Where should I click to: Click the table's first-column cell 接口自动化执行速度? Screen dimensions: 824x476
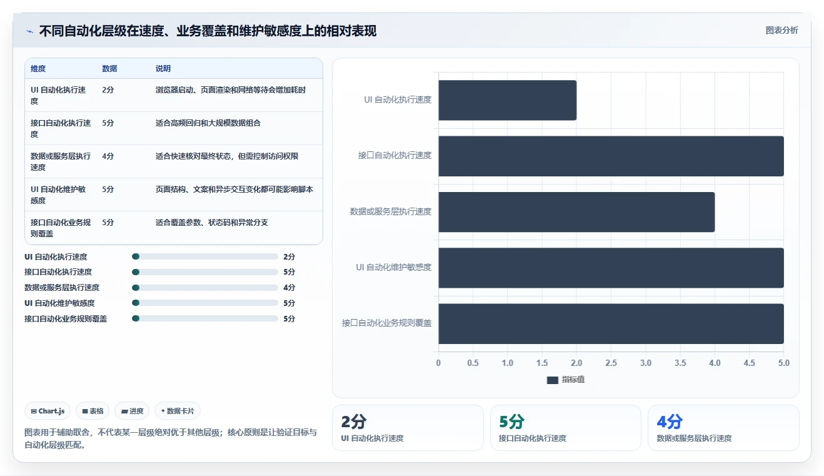(61, 128)
